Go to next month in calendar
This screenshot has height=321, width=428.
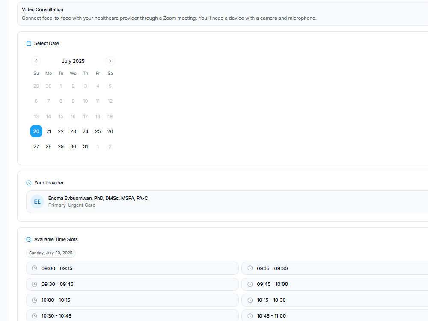point(110,61)
